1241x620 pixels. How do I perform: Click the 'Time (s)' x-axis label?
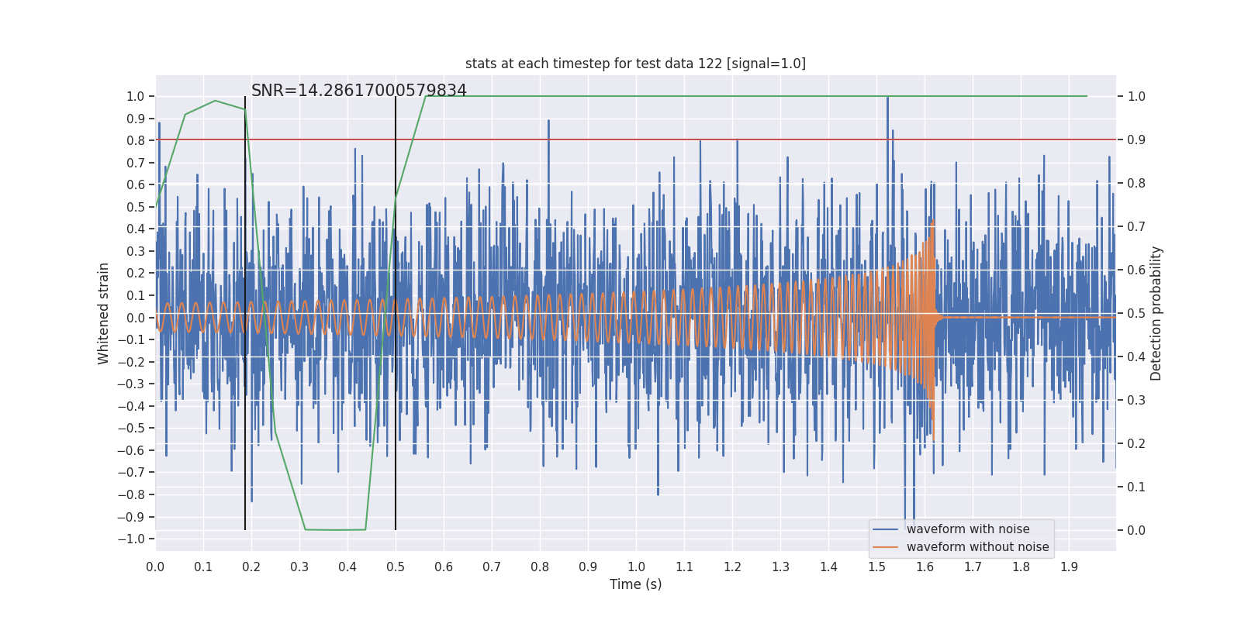(x=635, y=584)
